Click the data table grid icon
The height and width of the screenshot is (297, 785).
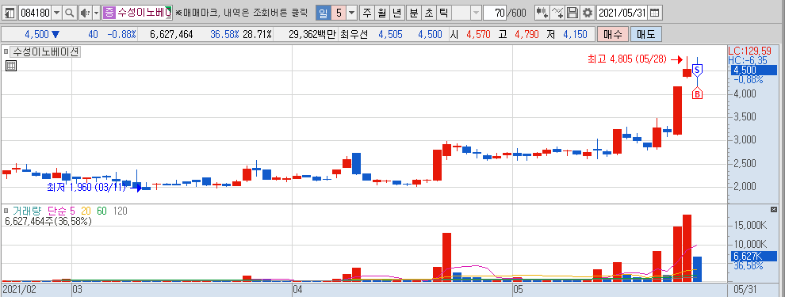[11, 66]
